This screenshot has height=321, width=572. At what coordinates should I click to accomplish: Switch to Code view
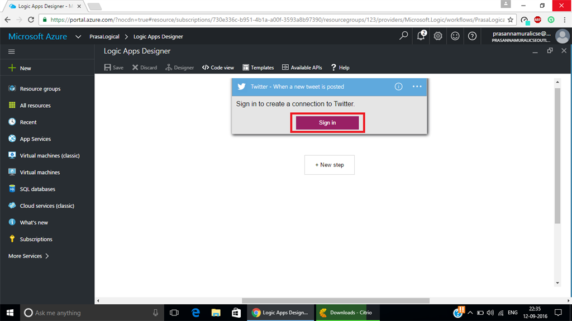point(218,68)
